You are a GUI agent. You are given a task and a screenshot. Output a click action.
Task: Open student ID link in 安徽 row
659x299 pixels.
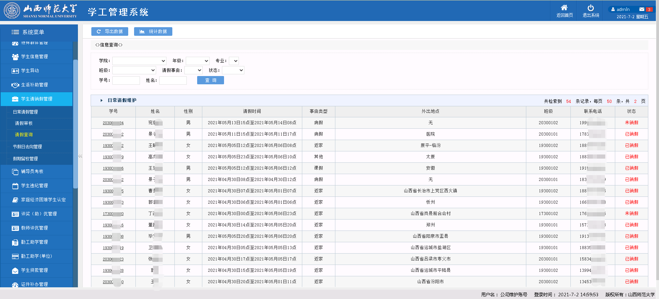(113, 169)
